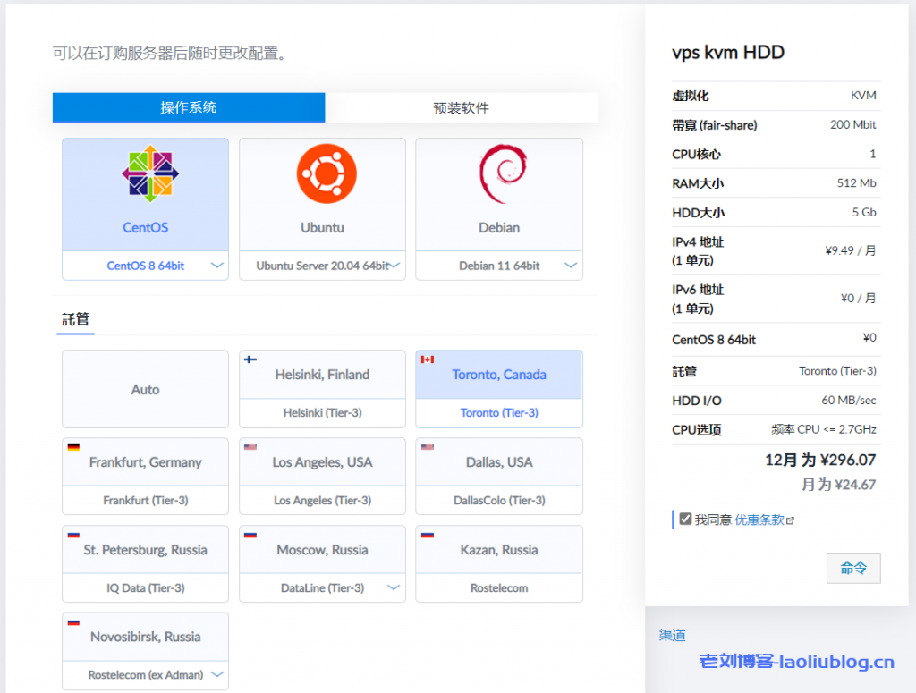Click the Finland flag on Helsinki option
Screen dimensions: 916x693
[x=250, y=359]
